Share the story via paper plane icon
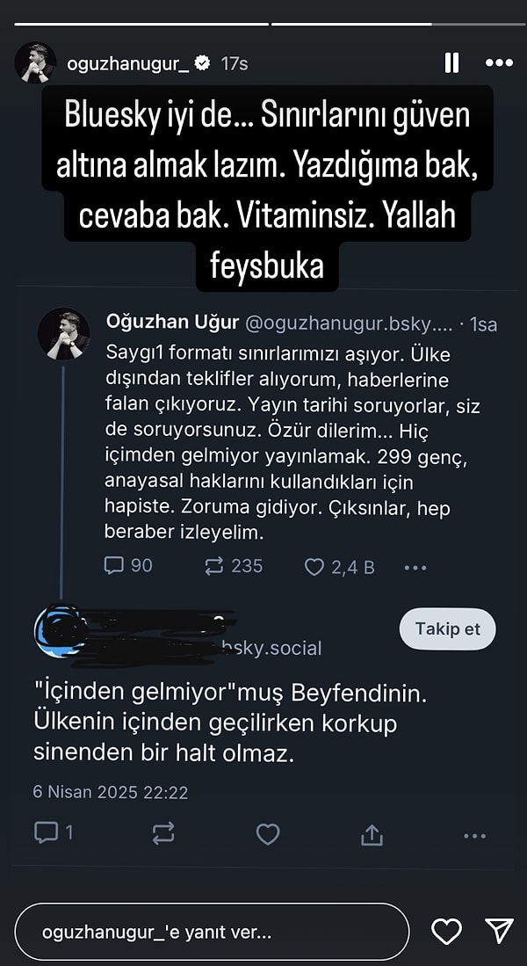This screenshot has width=527, height=966. [499, 932]
